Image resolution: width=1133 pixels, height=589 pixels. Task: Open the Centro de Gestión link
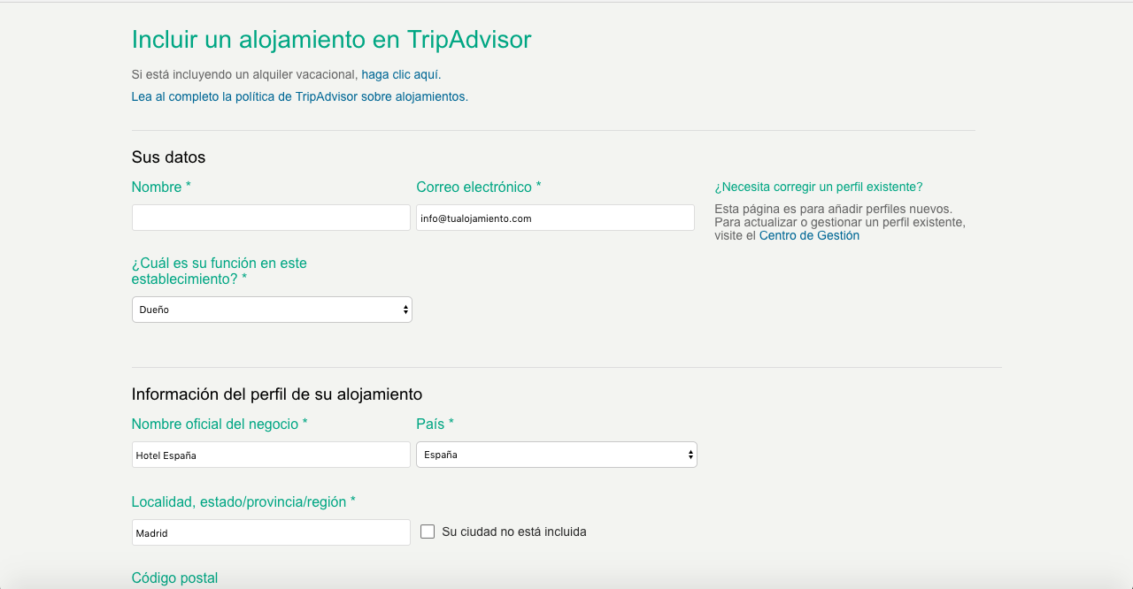[809, 235]
